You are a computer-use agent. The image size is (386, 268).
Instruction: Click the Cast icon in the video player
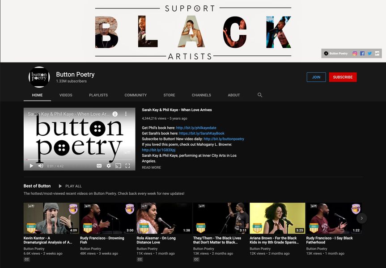118,166
